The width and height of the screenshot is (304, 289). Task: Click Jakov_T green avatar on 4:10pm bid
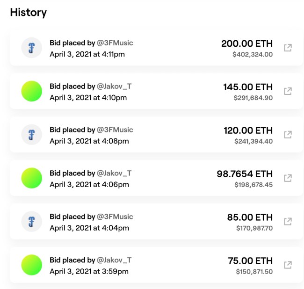32,91
